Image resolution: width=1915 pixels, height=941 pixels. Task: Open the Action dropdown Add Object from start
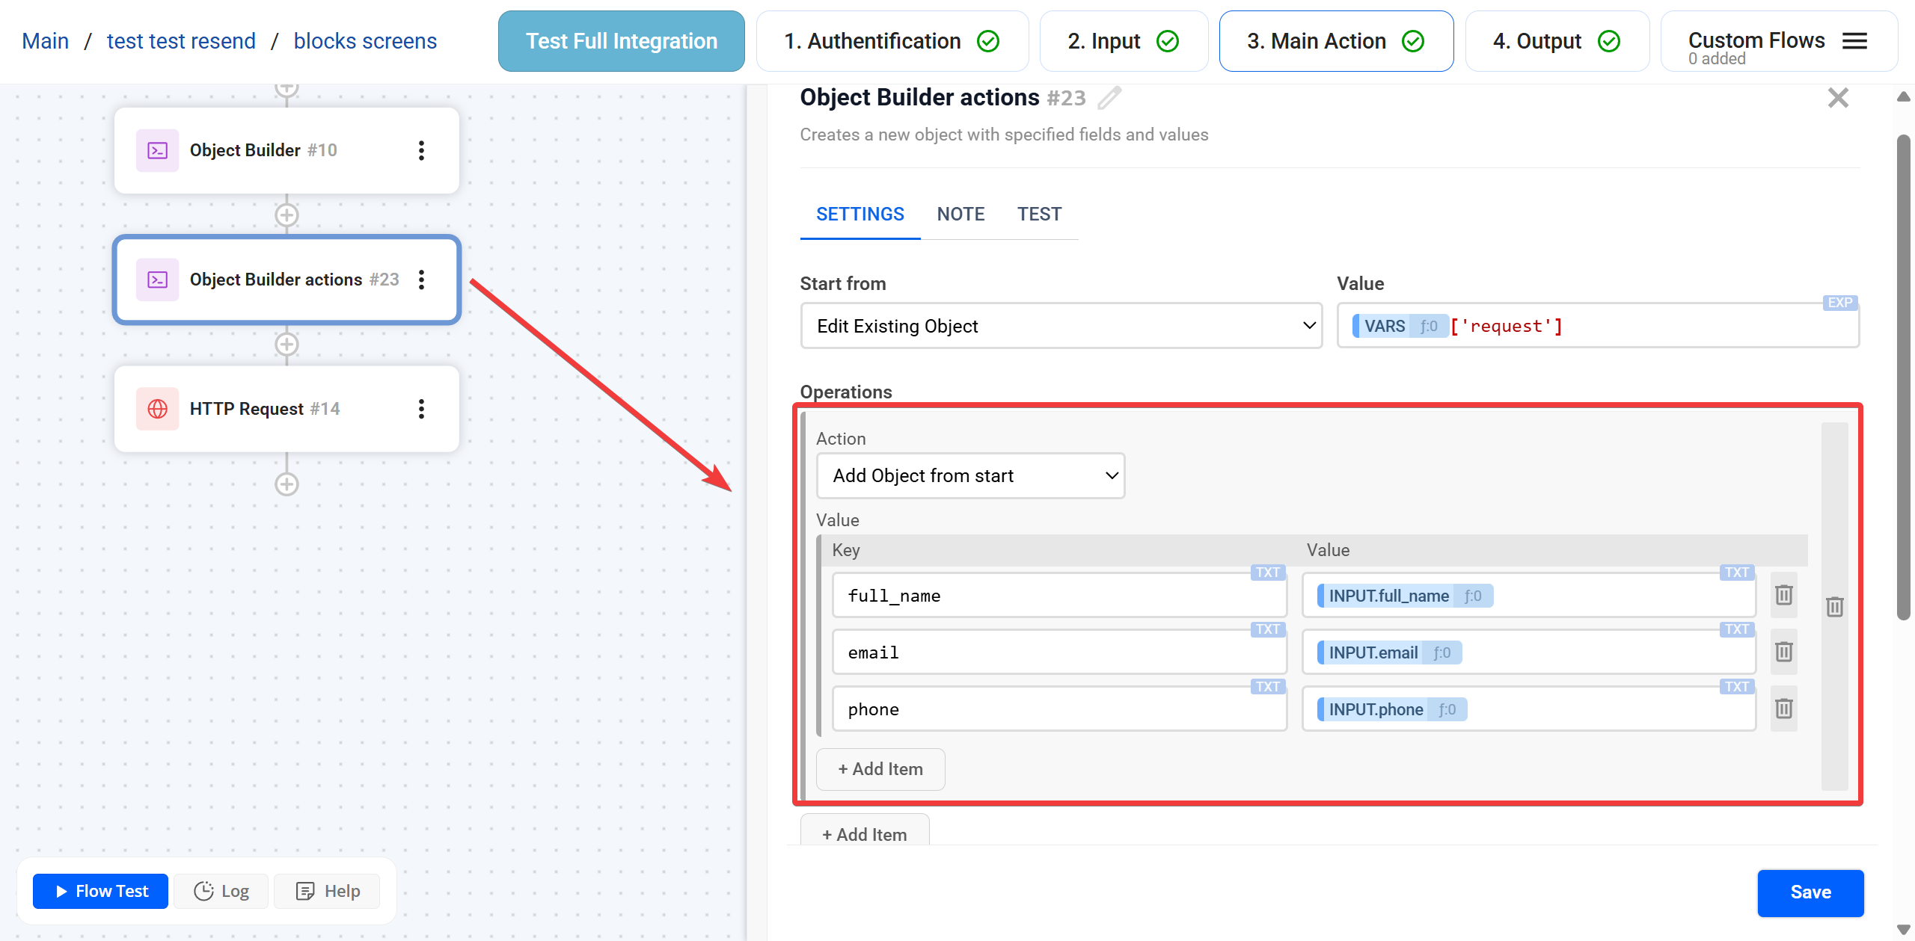tap(970, 476)
